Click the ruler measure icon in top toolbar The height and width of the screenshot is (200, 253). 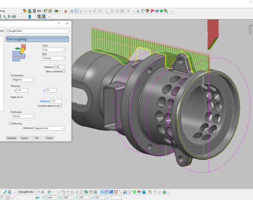39,11
